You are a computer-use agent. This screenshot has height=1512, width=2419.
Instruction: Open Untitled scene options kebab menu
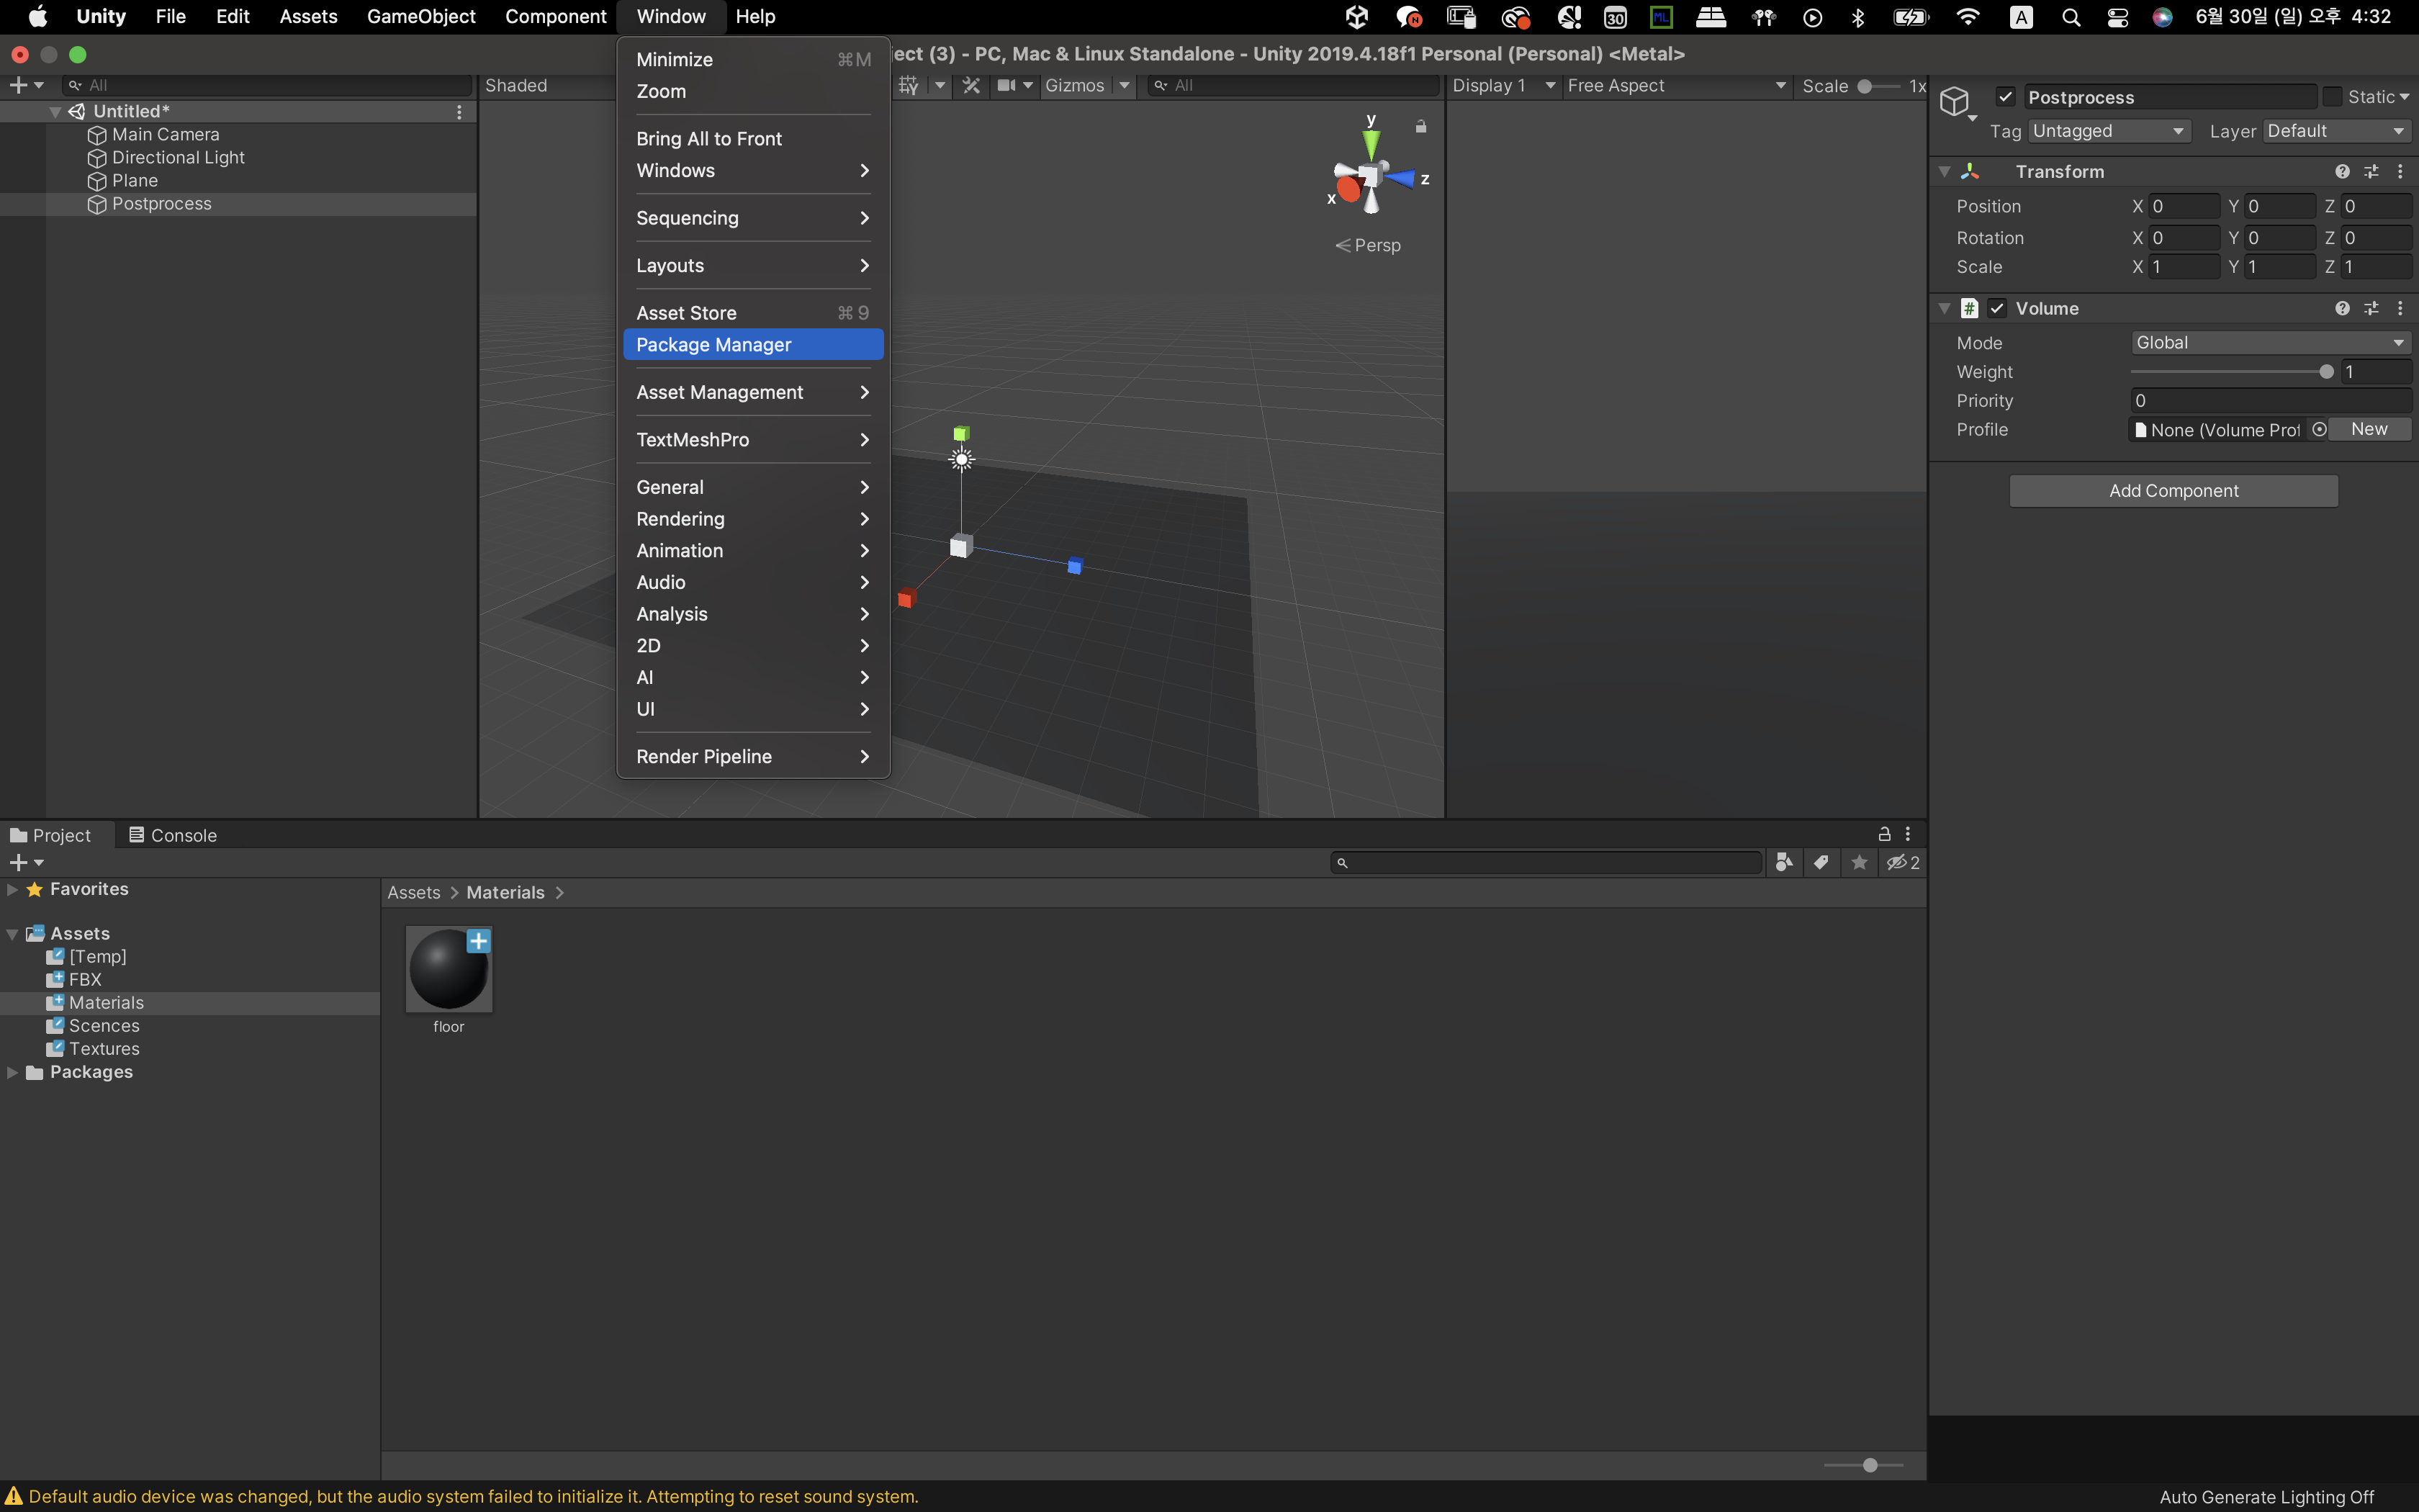460,112
